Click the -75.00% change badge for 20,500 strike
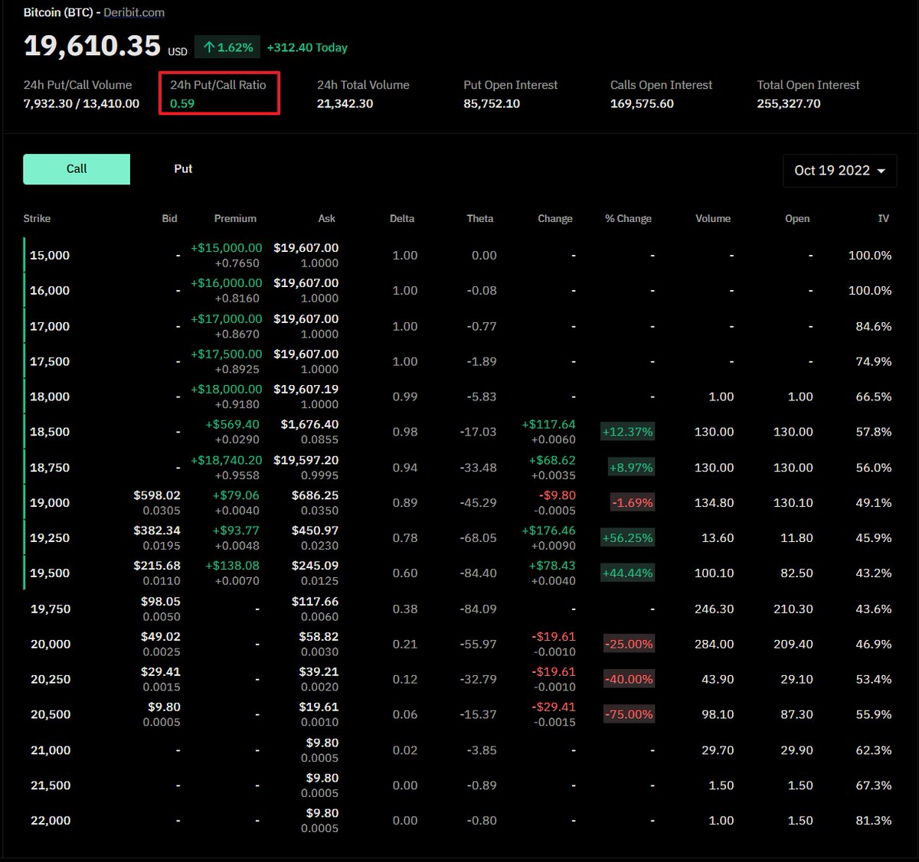 pos(628,713)
